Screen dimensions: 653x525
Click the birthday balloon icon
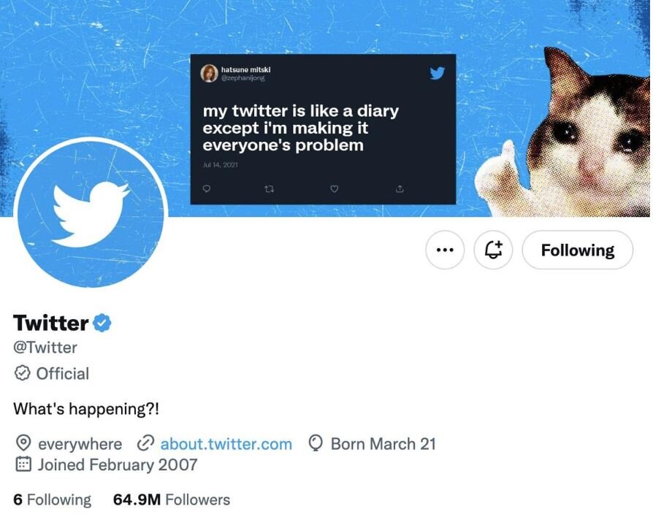(x=316, y=444)
